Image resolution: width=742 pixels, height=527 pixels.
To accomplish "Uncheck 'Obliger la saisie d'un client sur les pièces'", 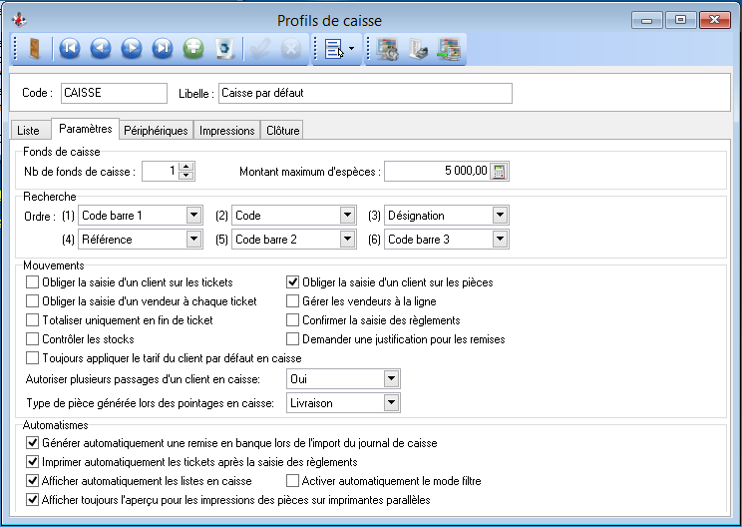I will (293, 282).
